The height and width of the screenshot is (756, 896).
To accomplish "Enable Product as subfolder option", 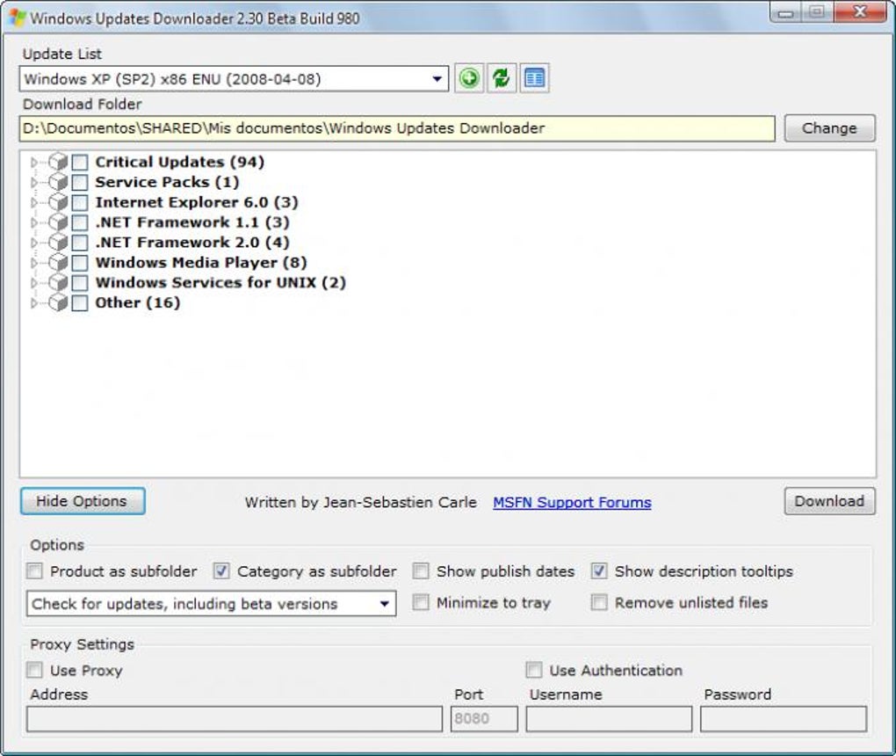I will (x=35, y=571).
